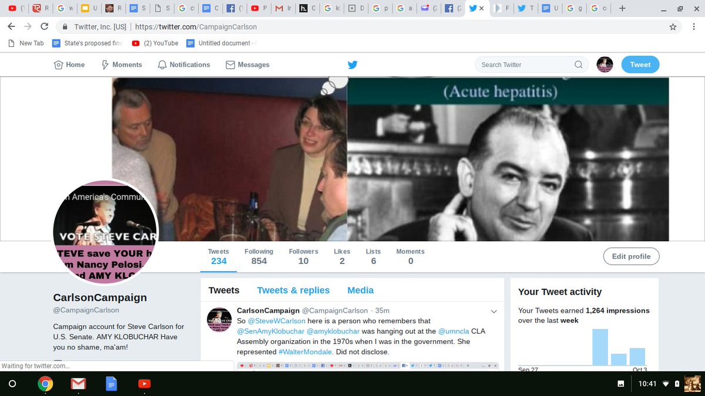The image size is (705, 396).
Task: Reload the page using the refresh icon
Action: click(45, 26)
